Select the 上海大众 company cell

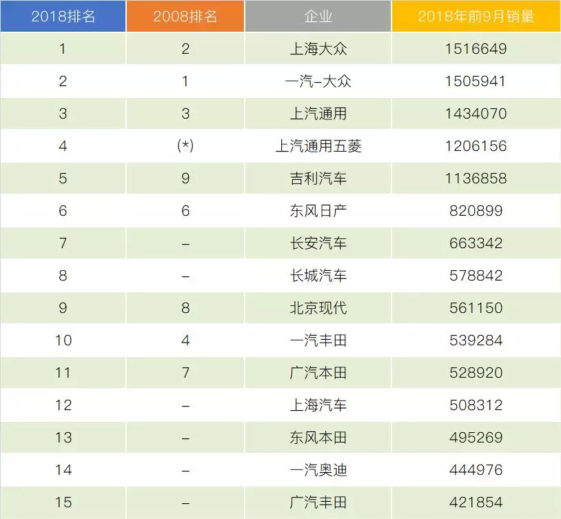coord(318,49)
